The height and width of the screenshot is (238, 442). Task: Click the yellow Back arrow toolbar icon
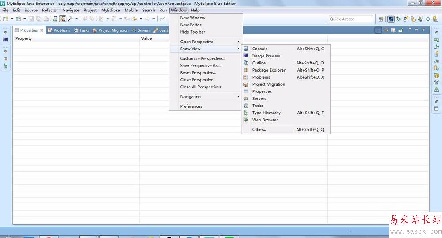tap(135, 19)
